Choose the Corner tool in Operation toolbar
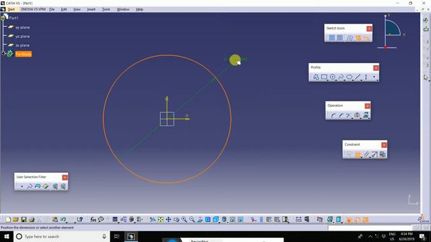Screen dimensions: 431x242 [333, 116]
